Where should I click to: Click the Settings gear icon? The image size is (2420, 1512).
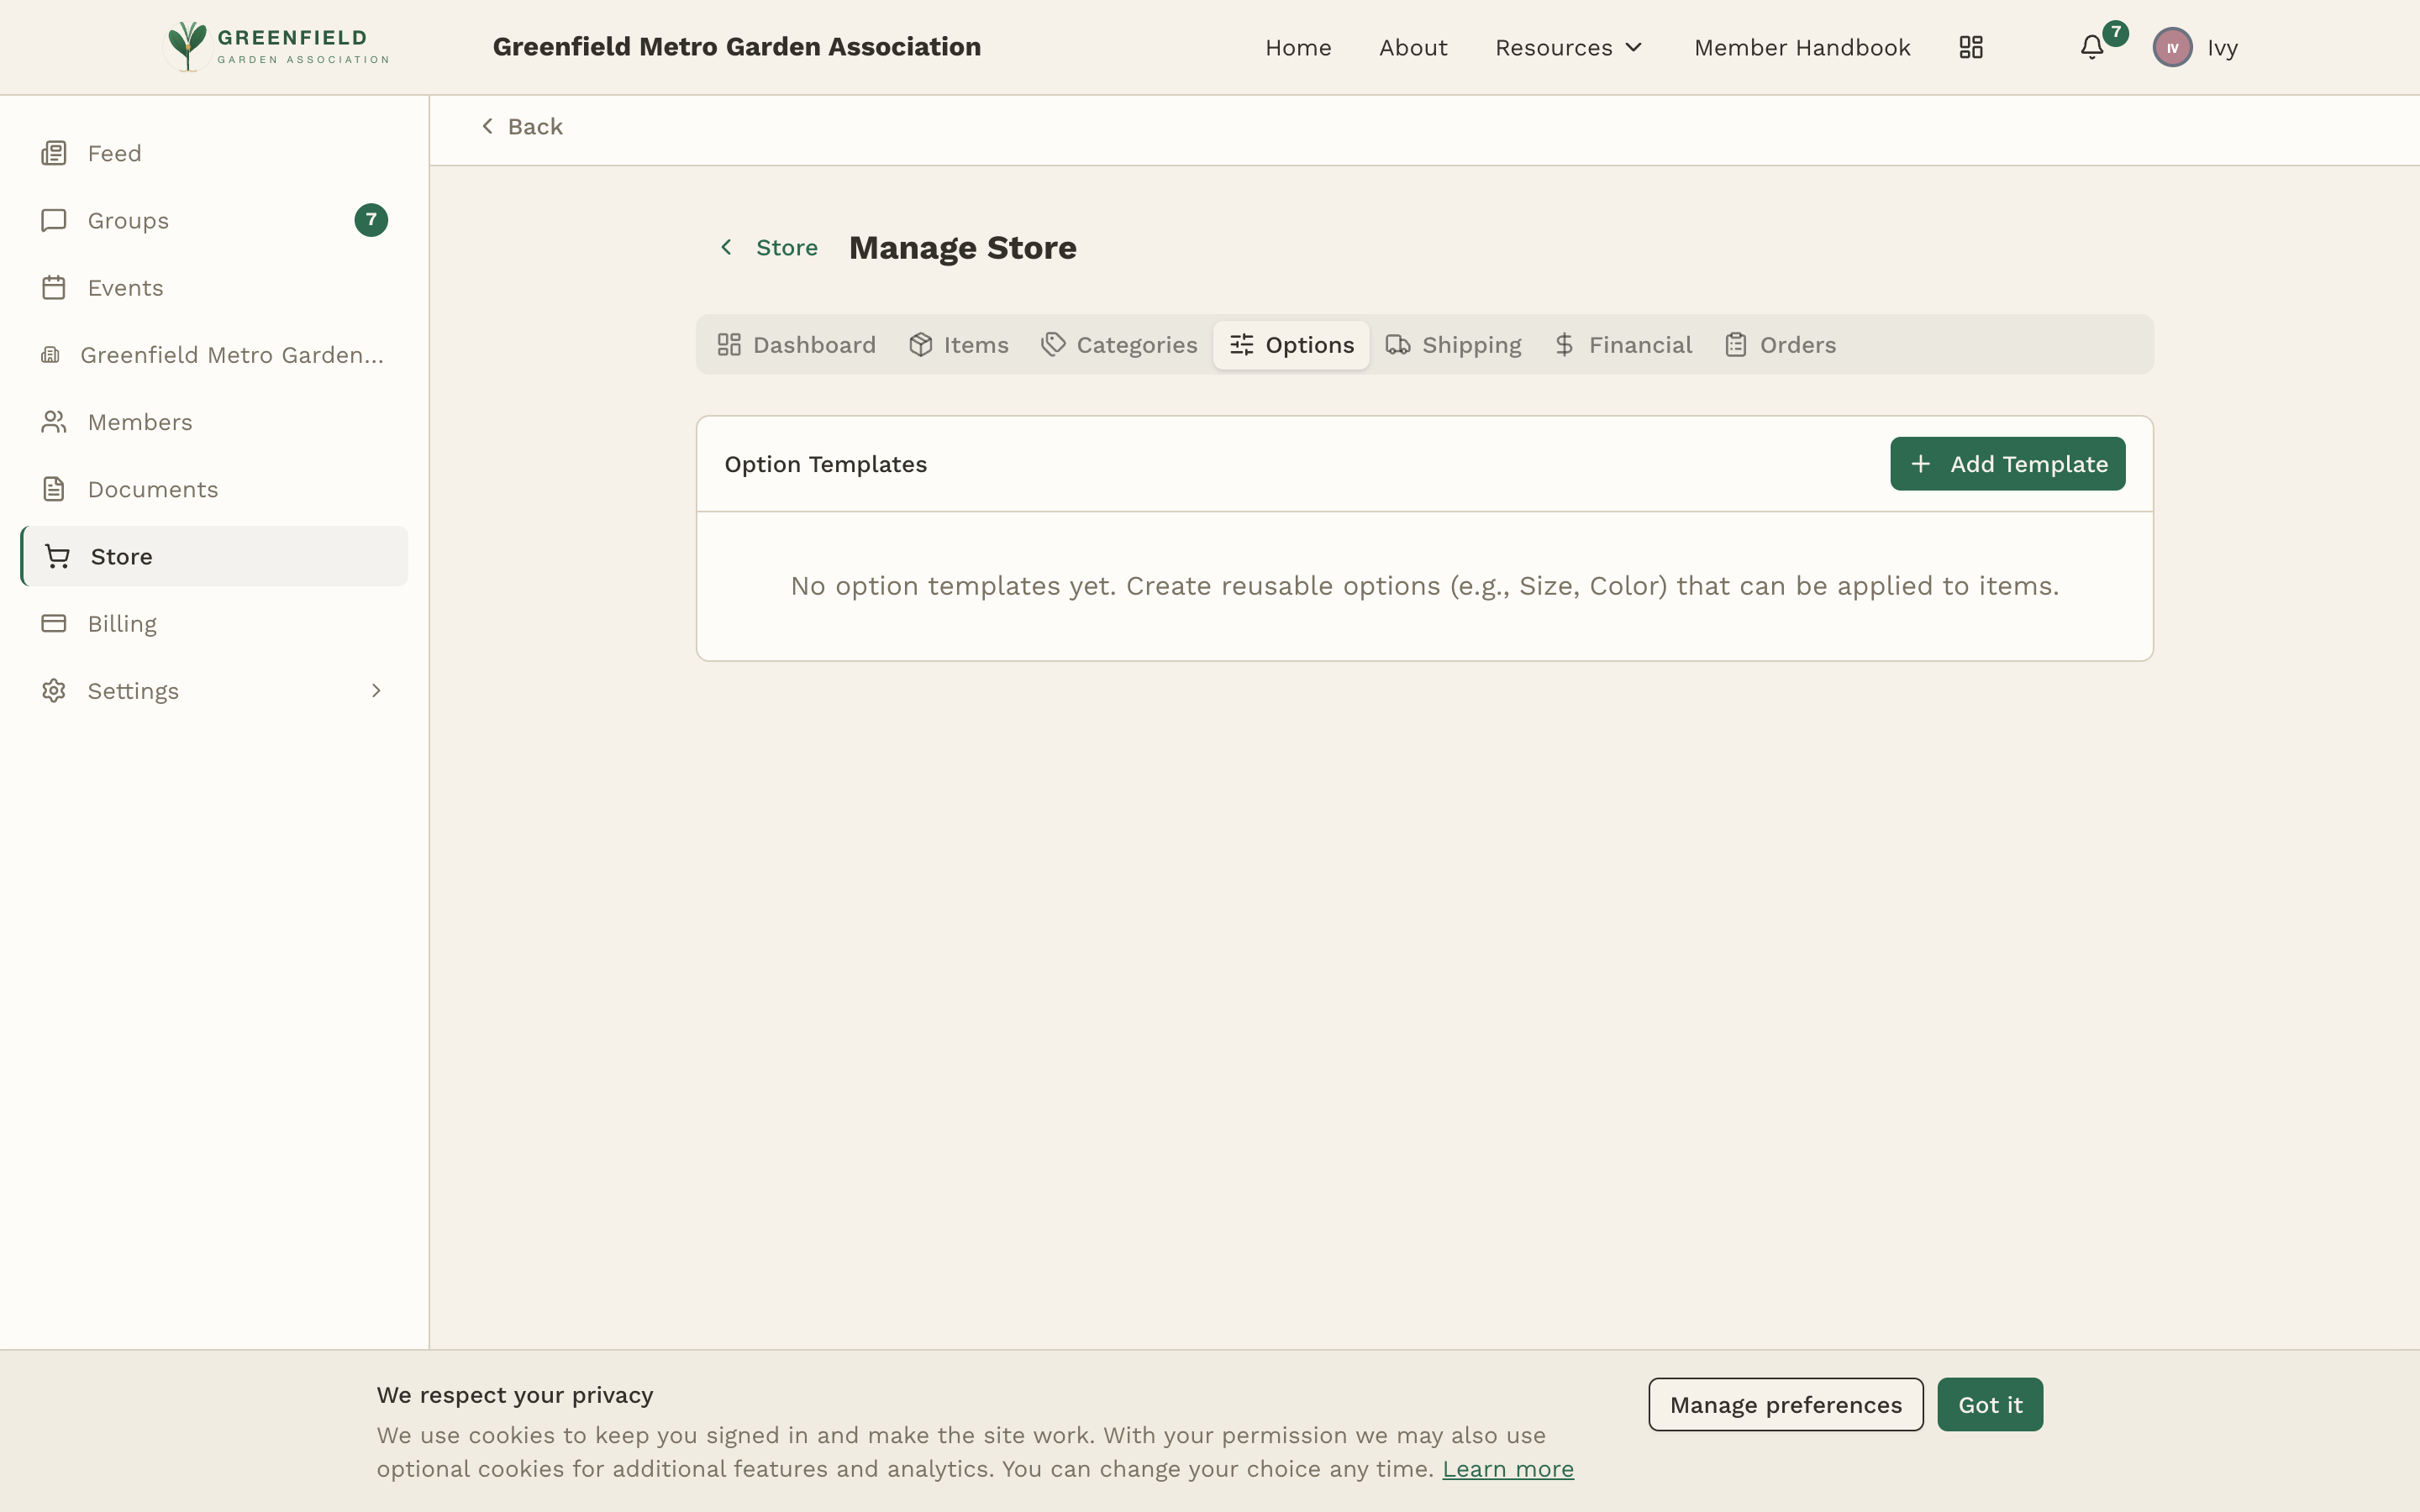pos(54,690)
